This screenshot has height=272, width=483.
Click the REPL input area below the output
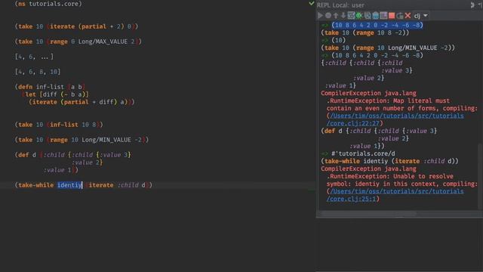point(399,244)
